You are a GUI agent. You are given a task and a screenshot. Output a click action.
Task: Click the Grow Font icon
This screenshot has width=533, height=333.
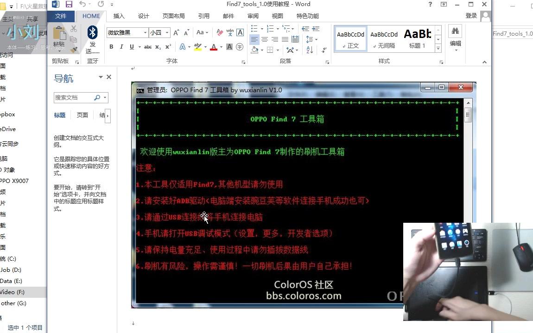click(x=176, y=32)
